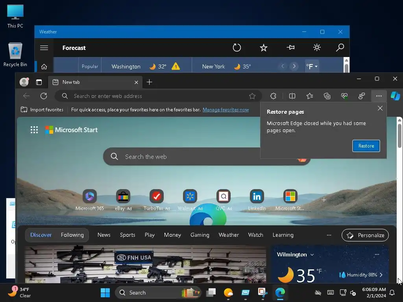Refresh the Weather forecast
The width and height of the screenshot is (403, 302).
click(237, 48)
